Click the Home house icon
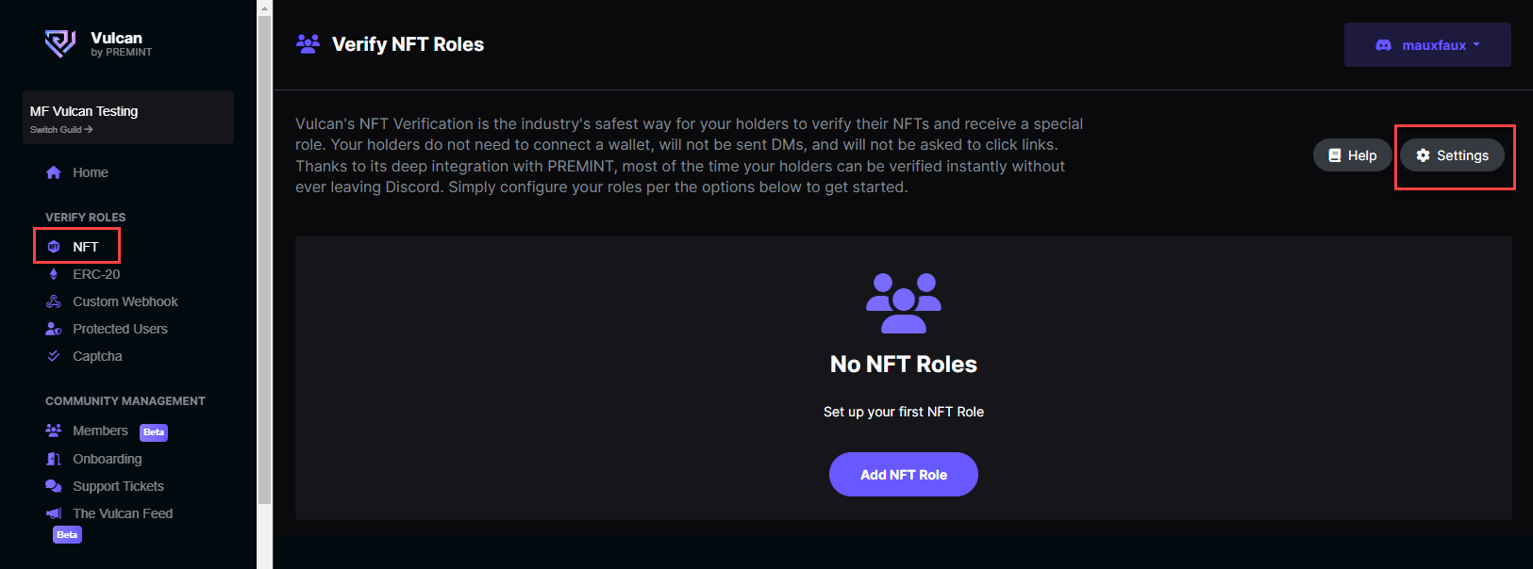The image size is (1533, 569). pyautogui.click(x=54, y=172)
